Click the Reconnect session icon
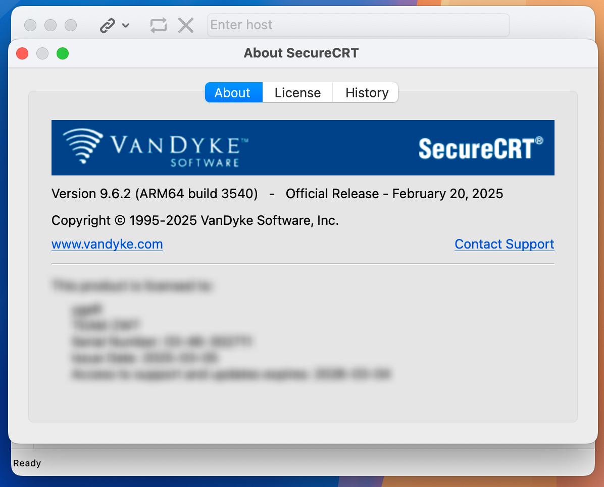Viewport: 604px width, 487px height. [x=158, y=25]
